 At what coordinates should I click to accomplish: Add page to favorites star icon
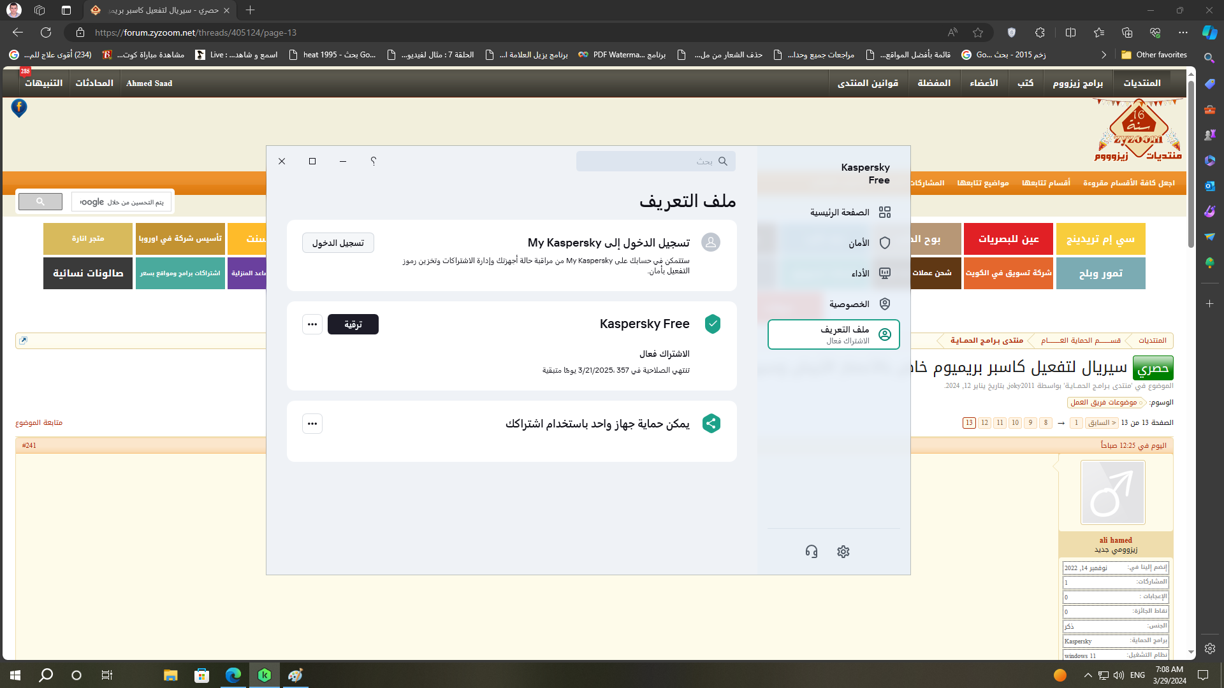pyautogui.click(x=978, y=32)
